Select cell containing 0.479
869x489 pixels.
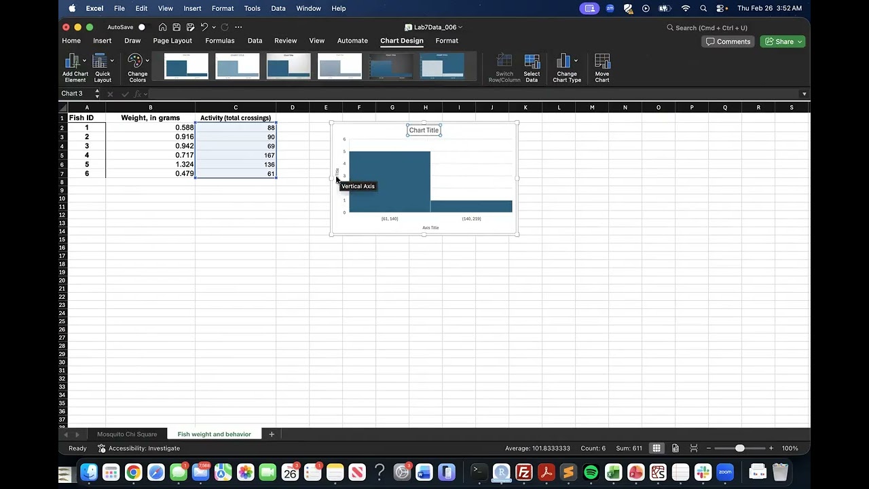click(150, 174)
